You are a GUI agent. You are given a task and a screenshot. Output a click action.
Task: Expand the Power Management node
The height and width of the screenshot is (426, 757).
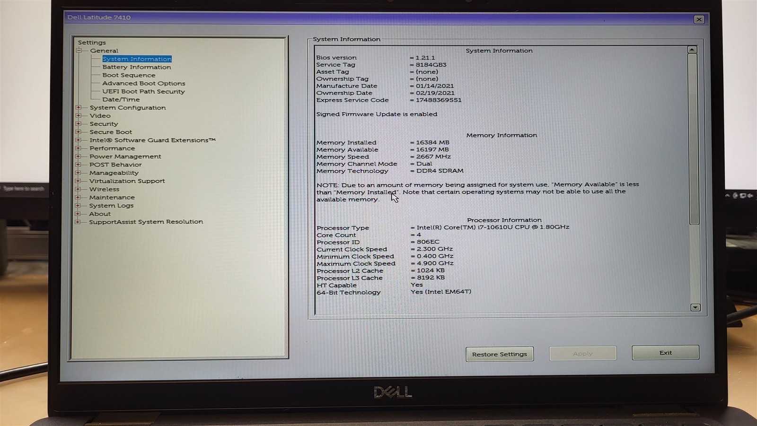click(x=79, y=156)
